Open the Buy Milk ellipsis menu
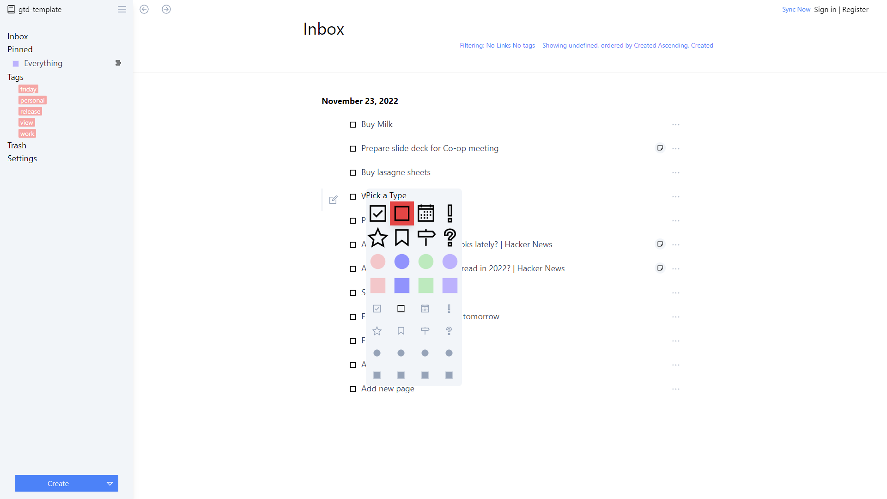This screenshot has width=887, height=499. coord(676,125)
